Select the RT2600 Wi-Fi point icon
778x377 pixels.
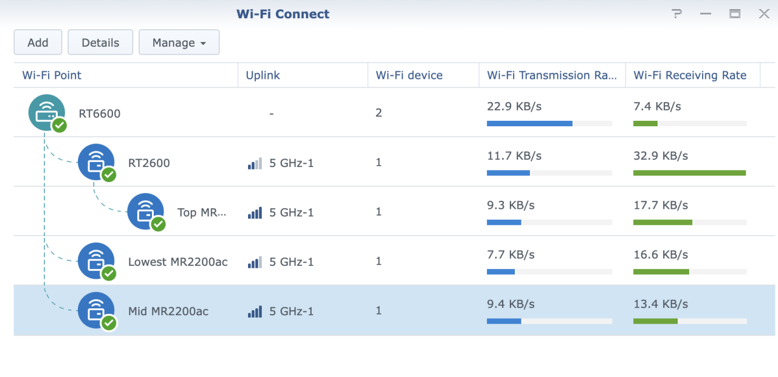coord(96,162)
